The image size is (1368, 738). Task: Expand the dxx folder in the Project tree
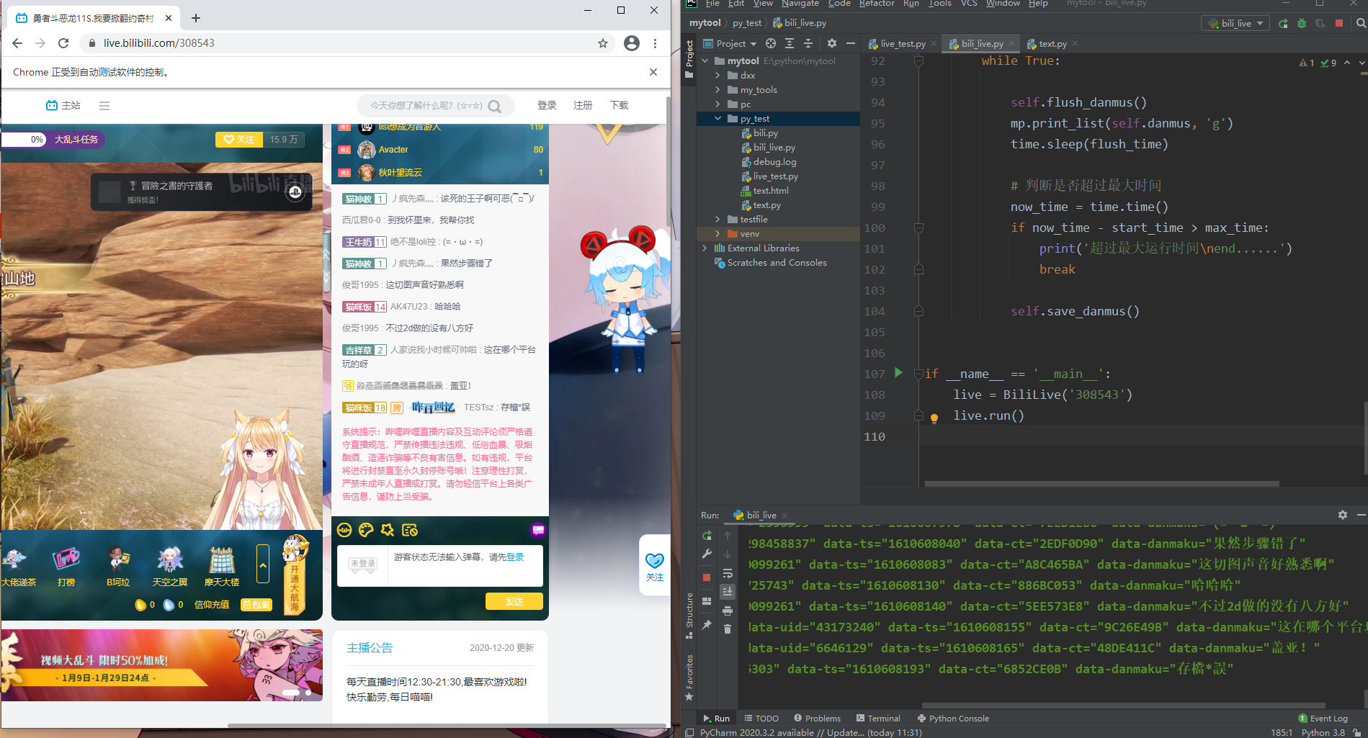tap(717, 76)
